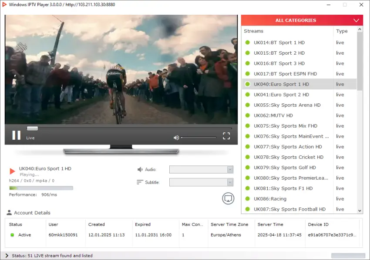Select UK076:Sky Sports MainEvent stream
Viewport: 370px width, 260px height.
tap(299, 136)
